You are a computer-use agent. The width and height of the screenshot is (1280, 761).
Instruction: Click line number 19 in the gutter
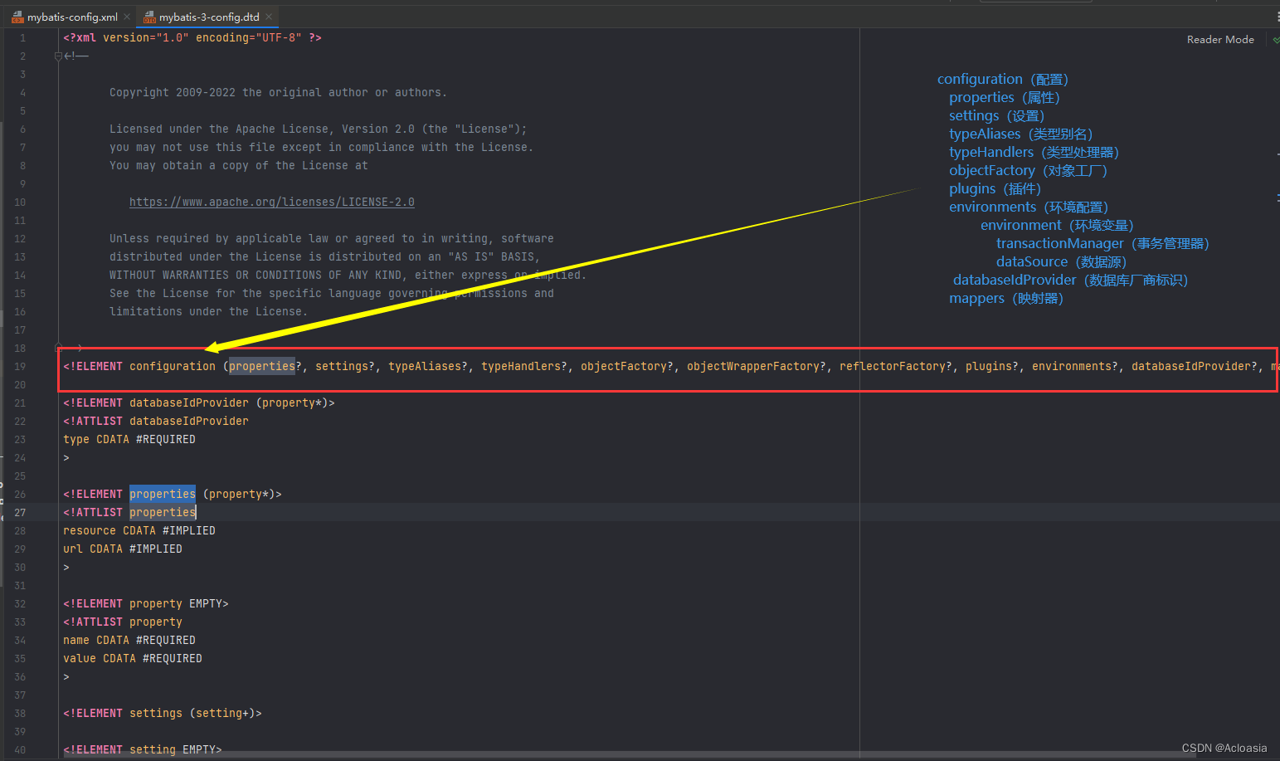(20, 366)
